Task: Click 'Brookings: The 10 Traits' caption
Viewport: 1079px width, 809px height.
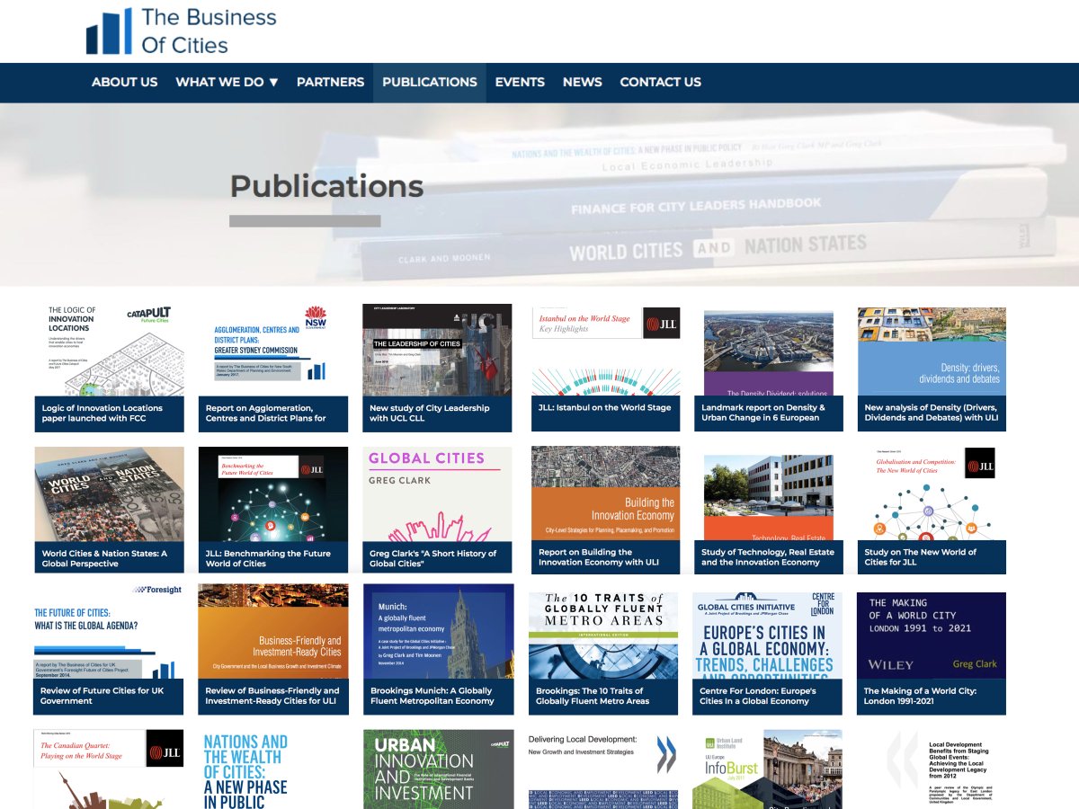Action: [603, 697]
